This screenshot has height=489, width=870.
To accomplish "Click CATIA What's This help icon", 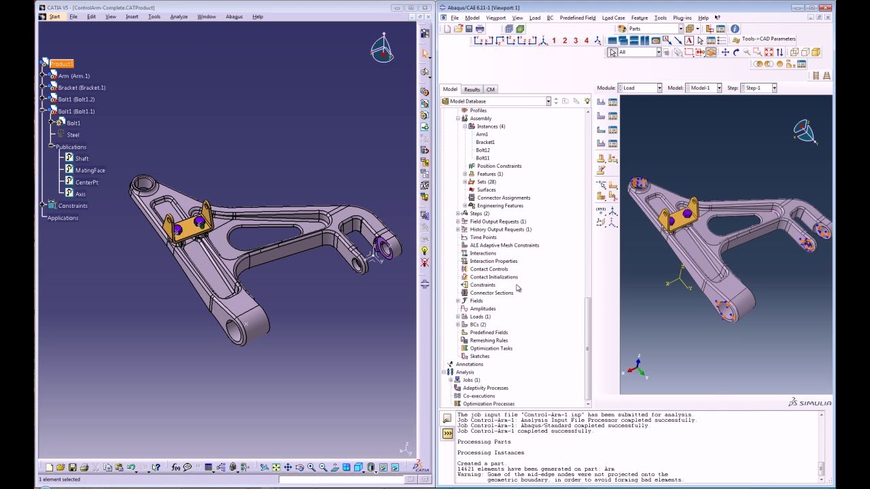I will [156, 467].
